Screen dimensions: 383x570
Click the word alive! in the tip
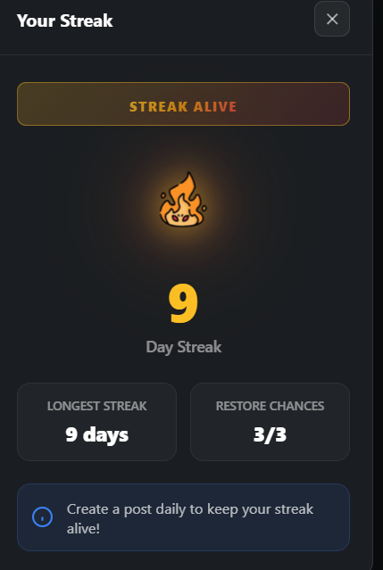83,528
